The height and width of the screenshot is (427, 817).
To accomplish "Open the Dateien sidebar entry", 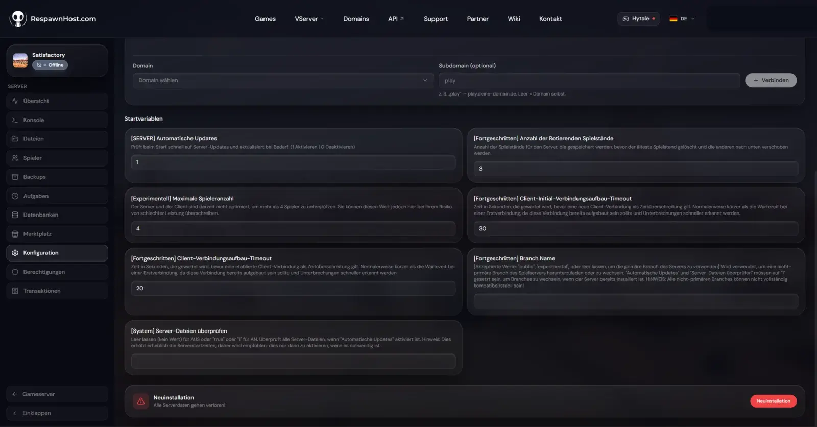I will pyautogui.click(x=57, y=139).
